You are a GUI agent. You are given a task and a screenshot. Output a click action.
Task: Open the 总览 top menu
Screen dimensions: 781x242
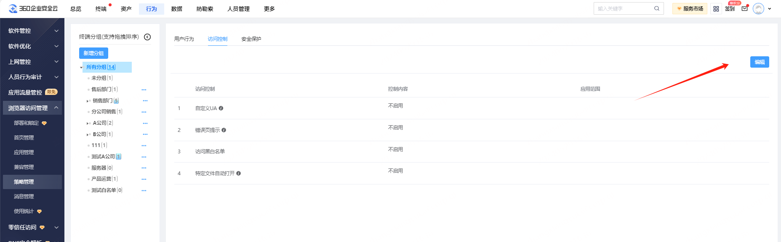(76, 9)
